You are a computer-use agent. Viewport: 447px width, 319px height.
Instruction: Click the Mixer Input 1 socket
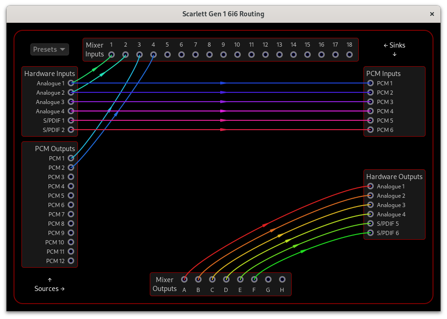(x=111, y=55)
